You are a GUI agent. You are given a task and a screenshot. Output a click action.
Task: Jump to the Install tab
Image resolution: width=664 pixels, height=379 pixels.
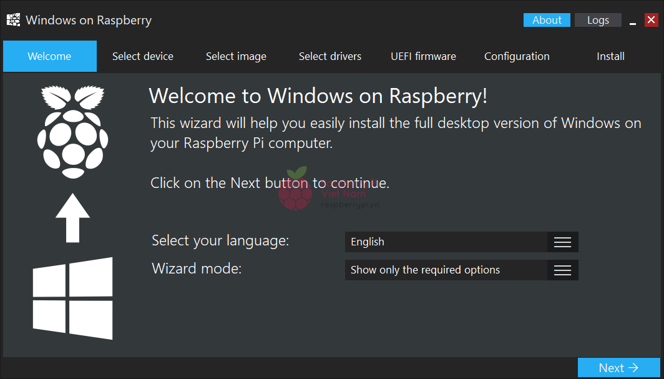pyautogui.click(x=610, y=56)
